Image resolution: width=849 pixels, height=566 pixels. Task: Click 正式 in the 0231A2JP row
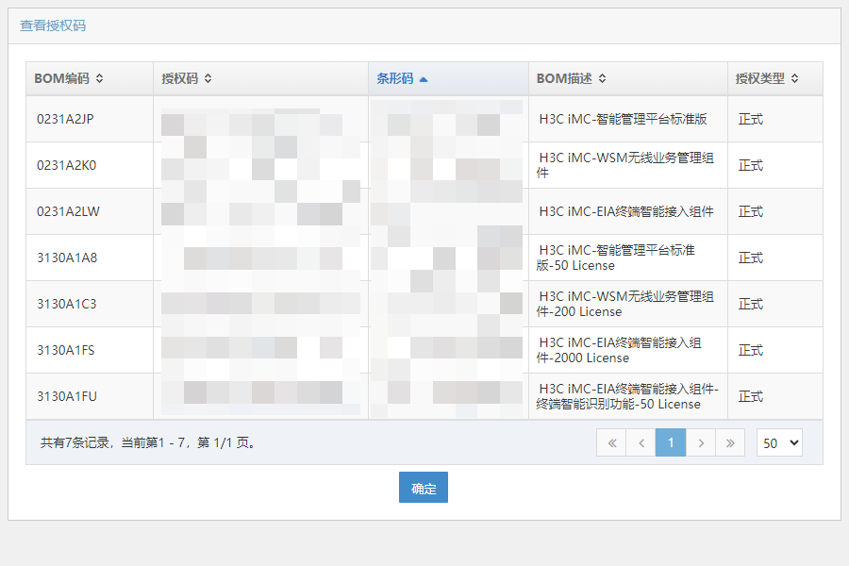[751, 119]
